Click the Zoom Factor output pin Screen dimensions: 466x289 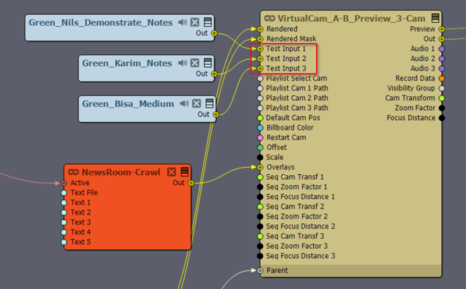(x=442, y=108)
